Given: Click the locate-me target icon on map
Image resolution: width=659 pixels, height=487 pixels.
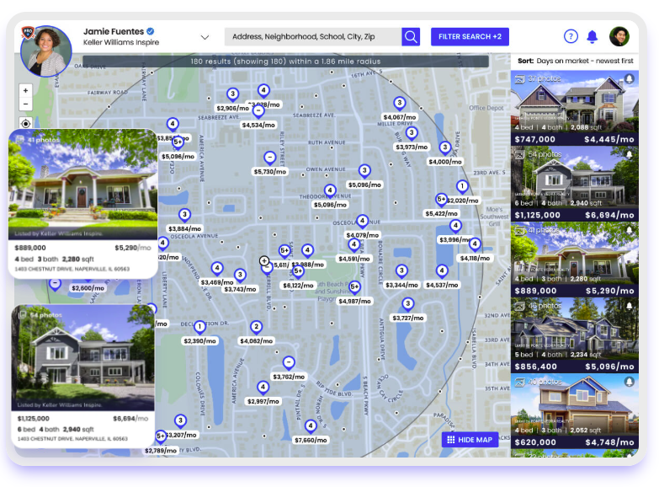Looking at the screenshot, I should [25, 123].
